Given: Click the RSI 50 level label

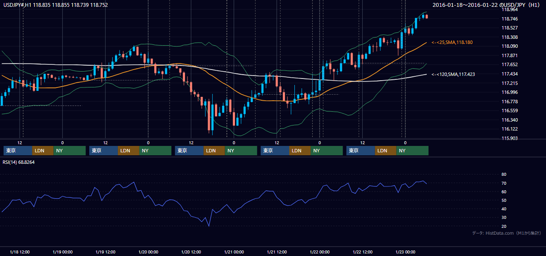Looking at the screenshot, I should 504,200.
